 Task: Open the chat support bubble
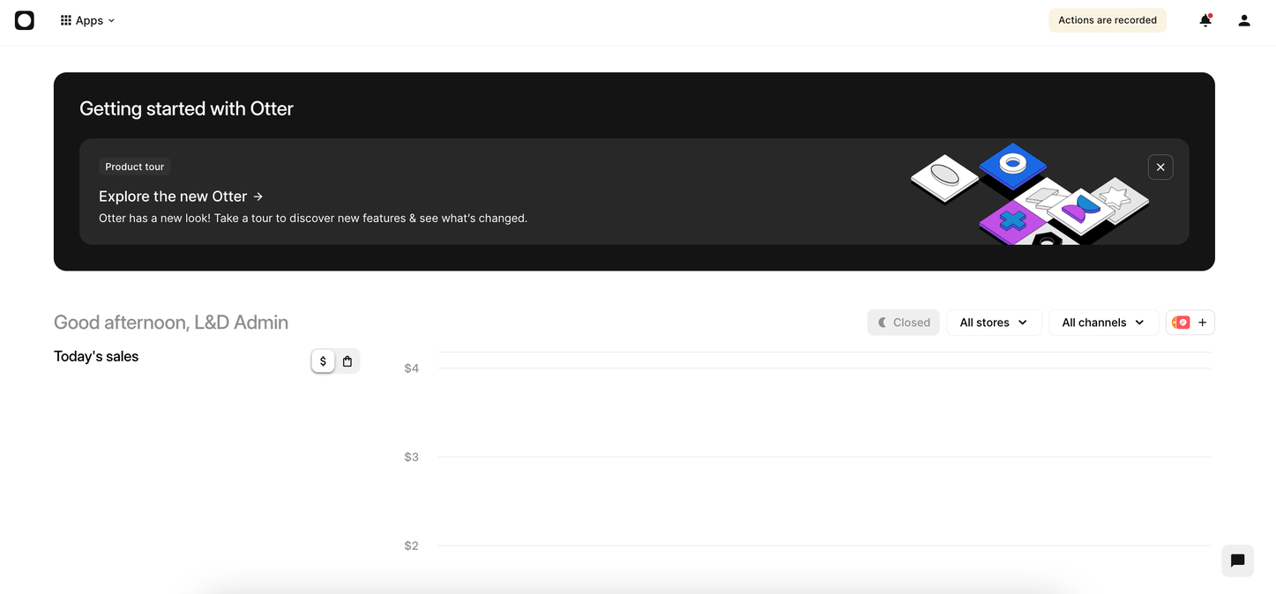[1237, 561]
